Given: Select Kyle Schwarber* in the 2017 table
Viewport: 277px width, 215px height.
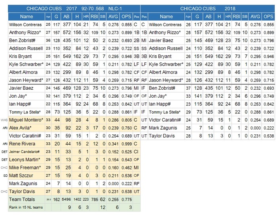Looking at the screenshot, I should 26,64.
